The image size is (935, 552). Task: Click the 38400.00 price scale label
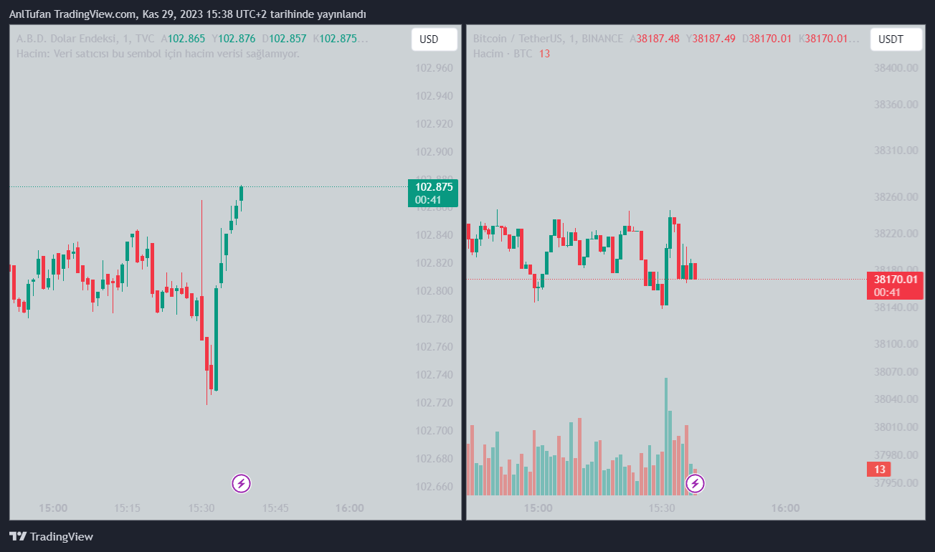(896, 68)
